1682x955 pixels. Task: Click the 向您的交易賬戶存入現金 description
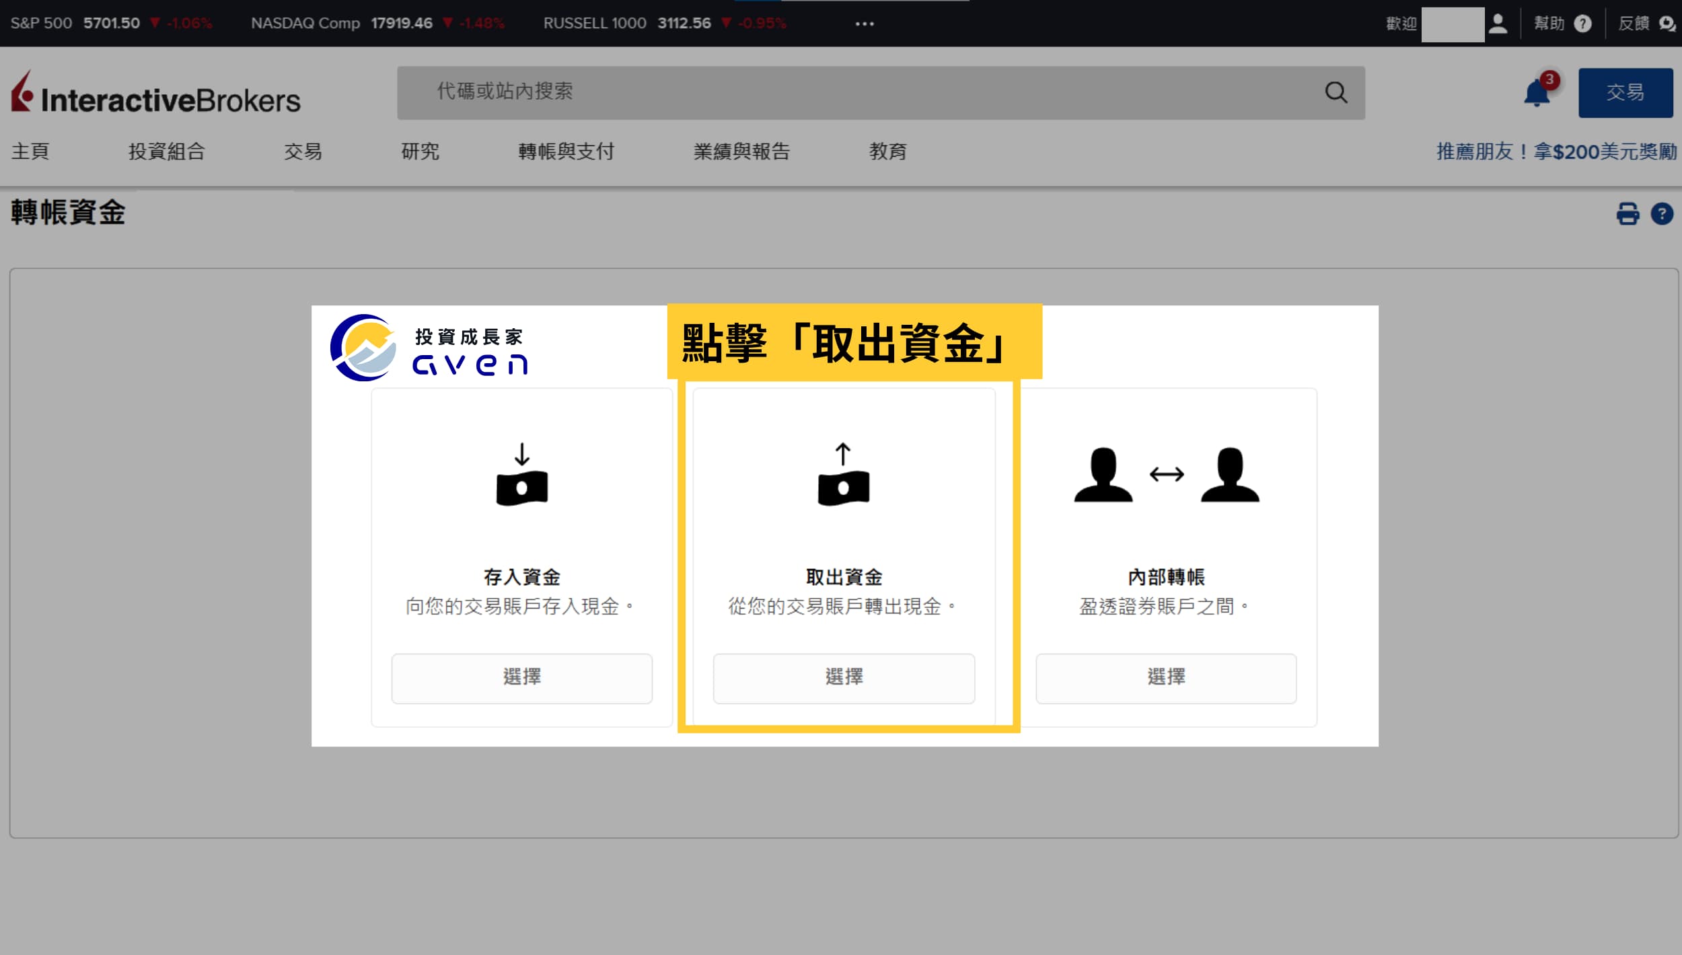click(x=519, y=607)
